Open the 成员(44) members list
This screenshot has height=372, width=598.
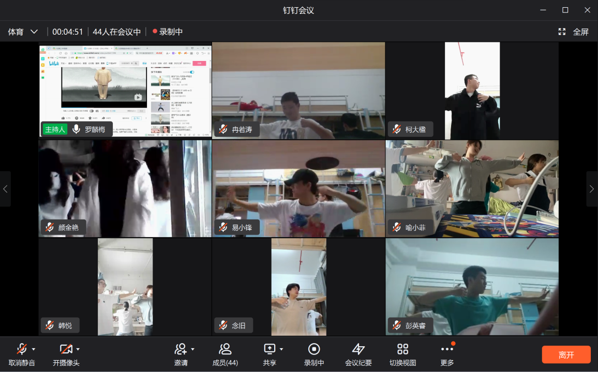(225, 349)
